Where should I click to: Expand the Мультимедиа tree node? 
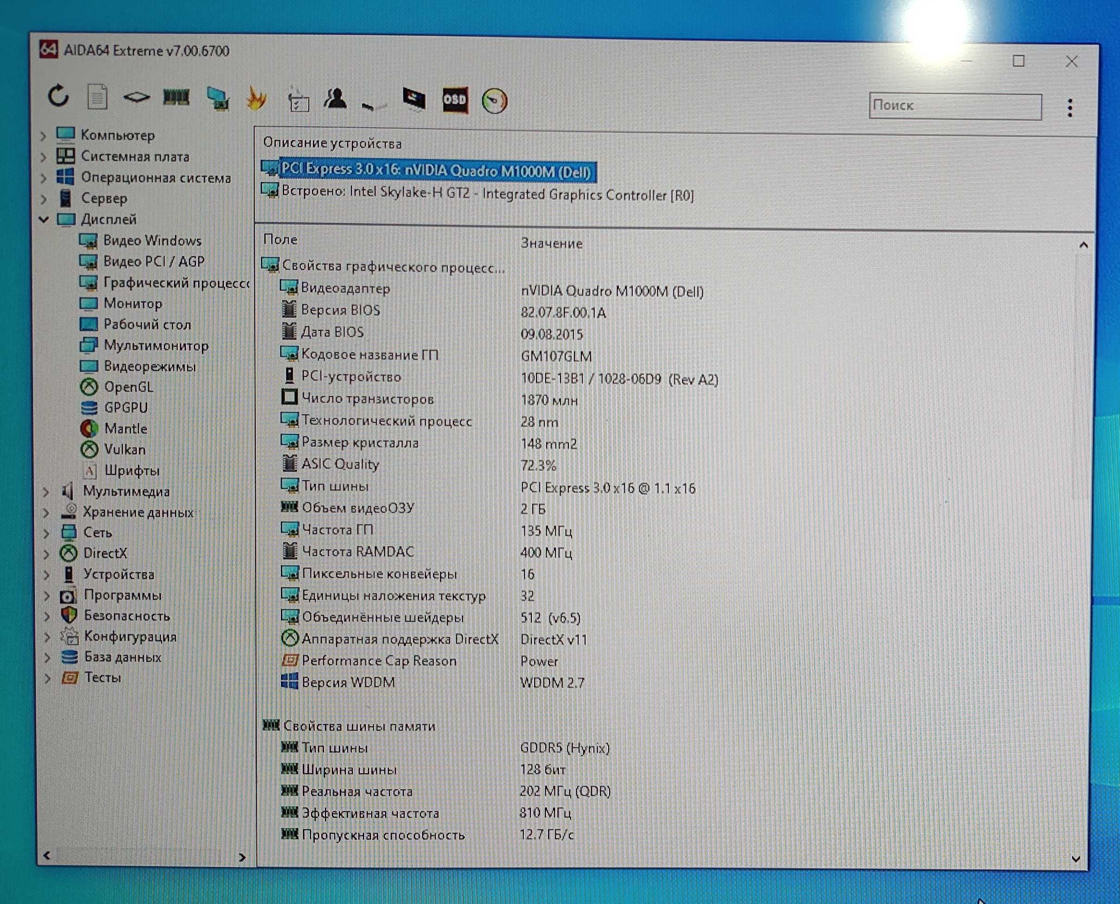coord(46,491)
